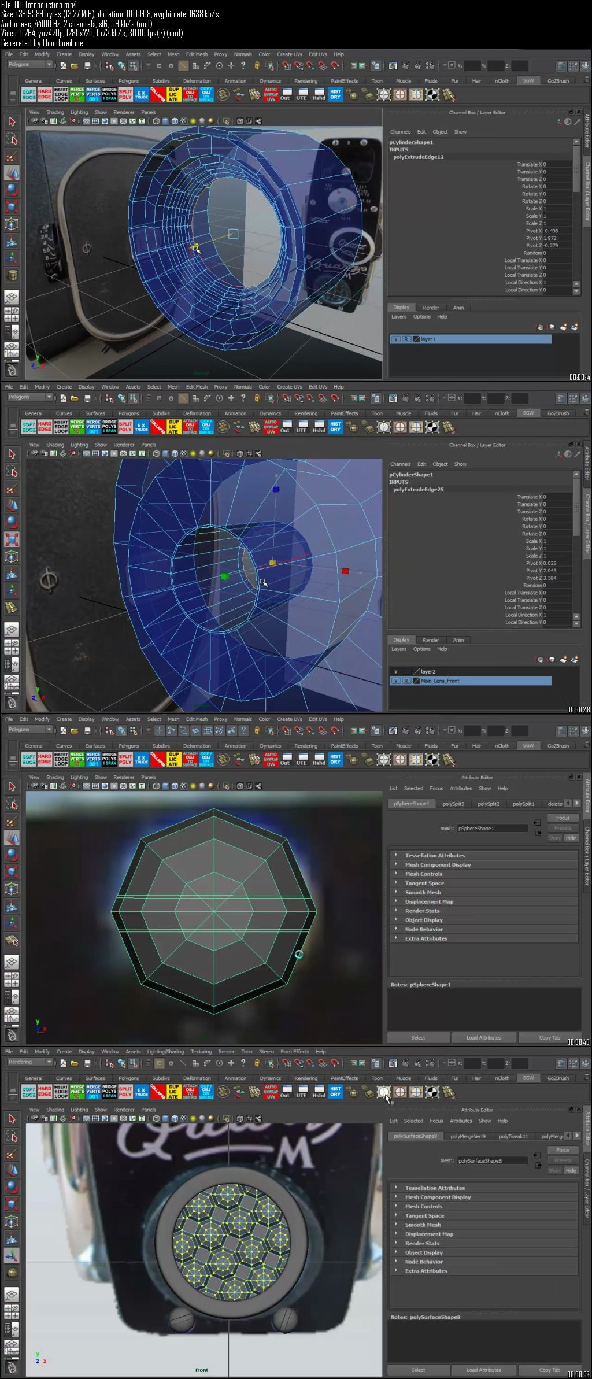Click the Save scene disk icon, 00:00:28 frame

pos(87,398)
